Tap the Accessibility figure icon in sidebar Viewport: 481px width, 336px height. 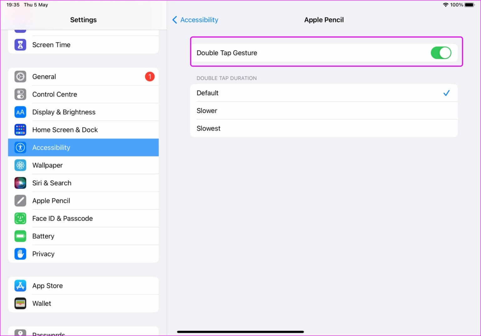click(20, 147)
